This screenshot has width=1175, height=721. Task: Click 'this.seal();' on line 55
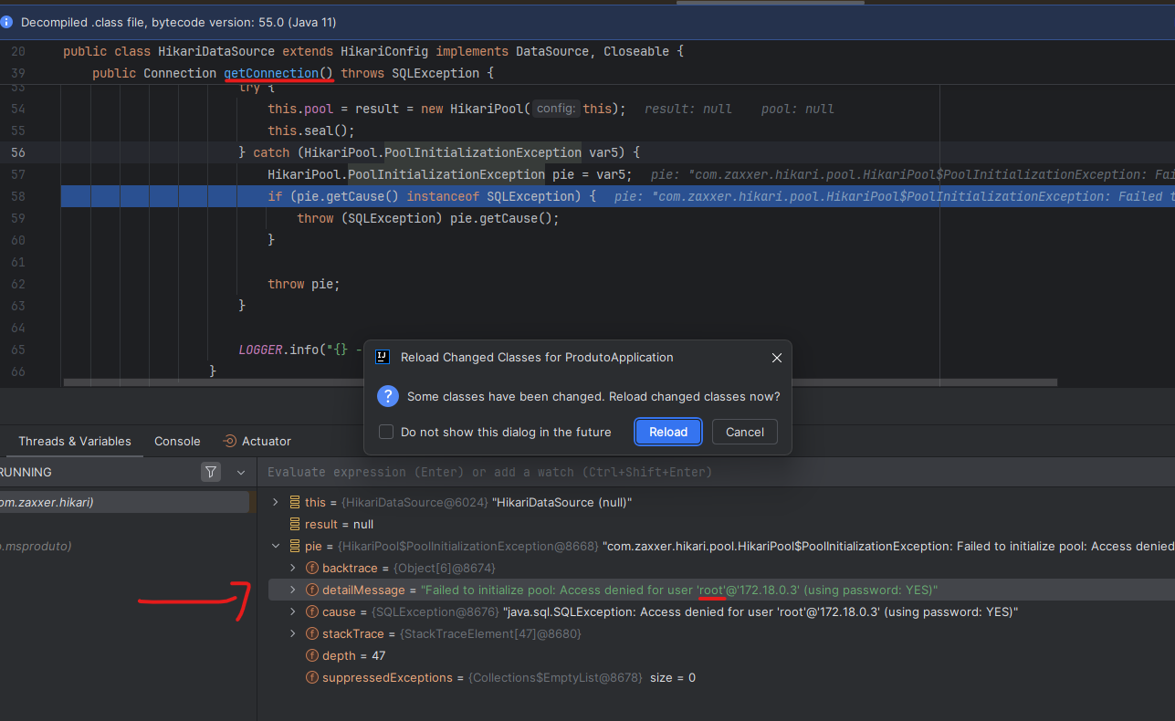tap(311, 131)
